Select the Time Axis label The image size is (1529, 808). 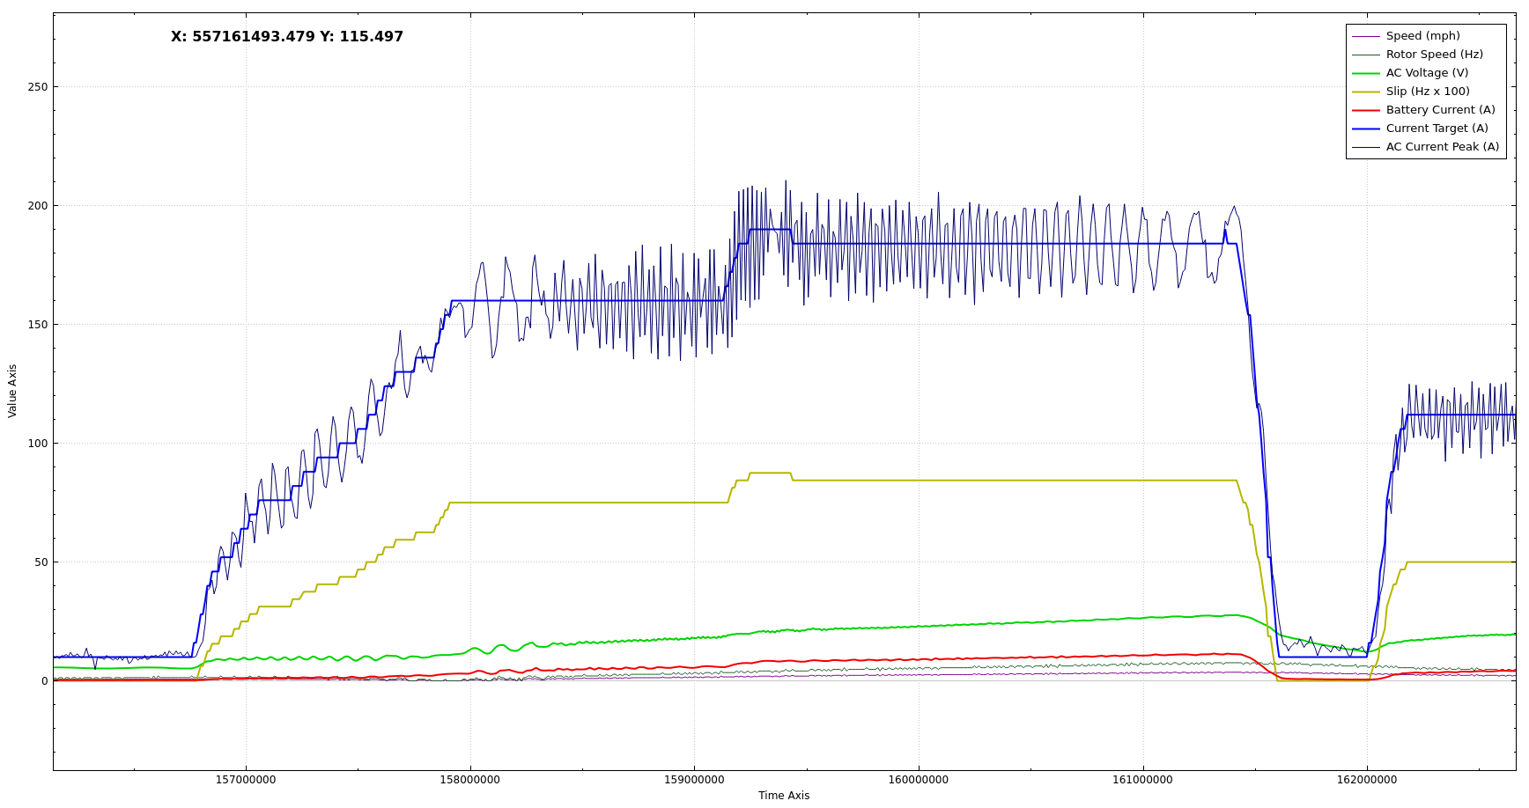[x=783, y=796]
